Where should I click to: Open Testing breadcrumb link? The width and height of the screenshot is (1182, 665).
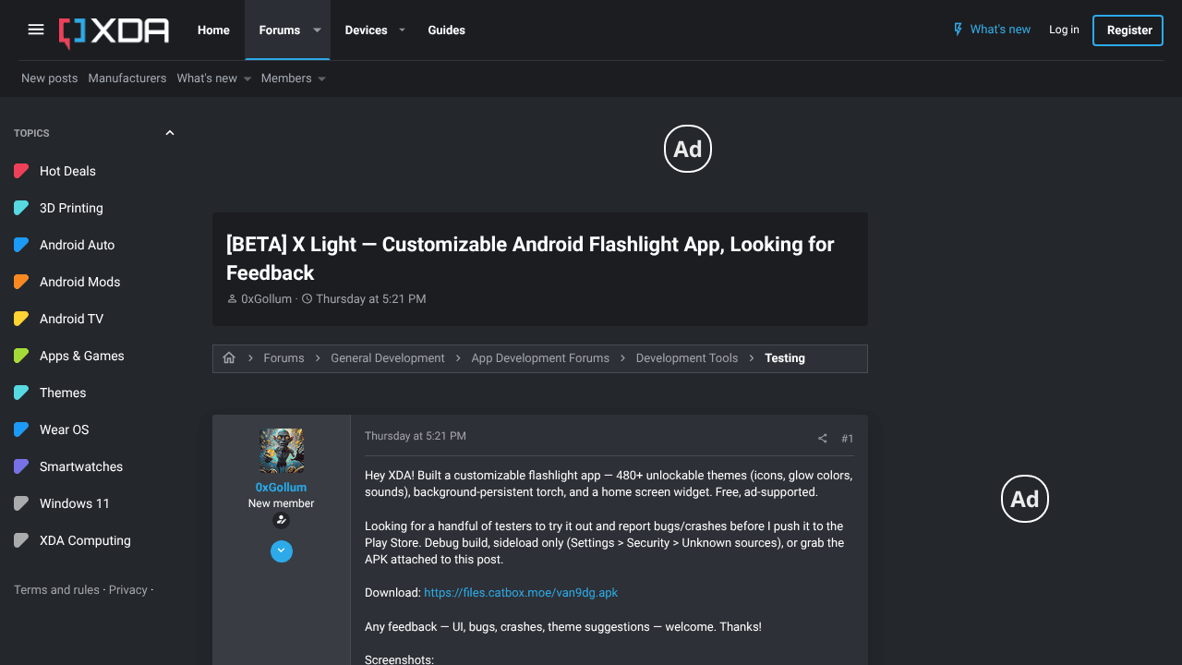point(785,358)
